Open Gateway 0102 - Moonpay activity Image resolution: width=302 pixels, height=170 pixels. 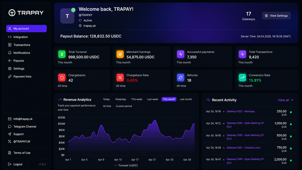pos(241,111)
